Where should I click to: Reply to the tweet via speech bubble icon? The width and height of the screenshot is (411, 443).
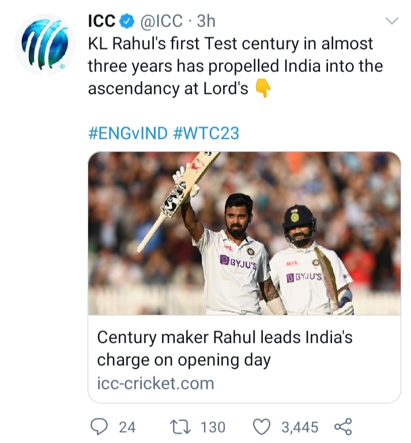101,427
